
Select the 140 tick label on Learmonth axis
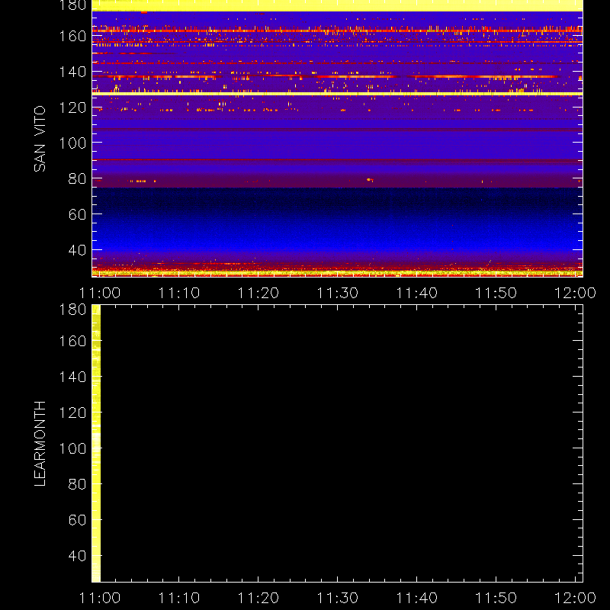(72, 377)
